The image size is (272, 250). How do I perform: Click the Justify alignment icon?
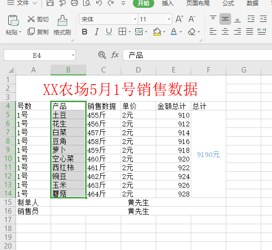250,32
